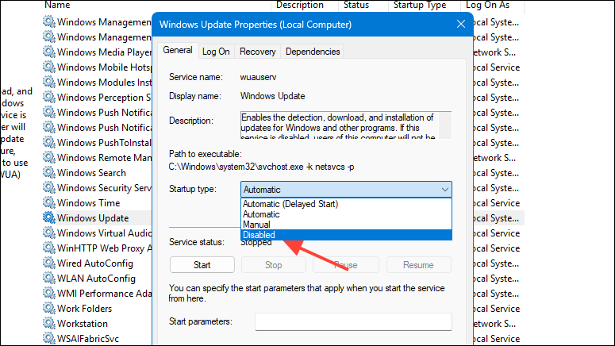Click gear icon beside Windows PushToInstall service
615x346 pixels.
[49, 142]
